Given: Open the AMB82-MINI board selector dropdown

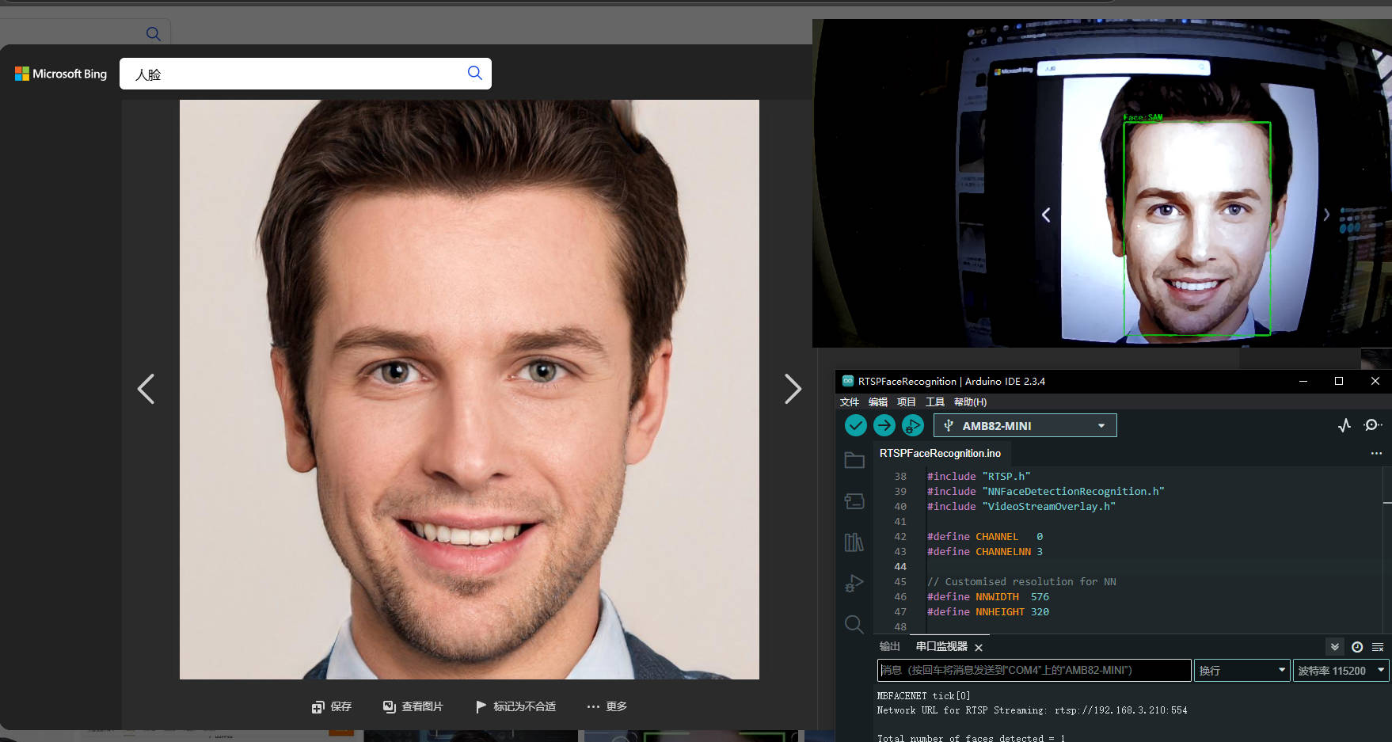Looking at the screenshot, I should tap(1025, 426).
